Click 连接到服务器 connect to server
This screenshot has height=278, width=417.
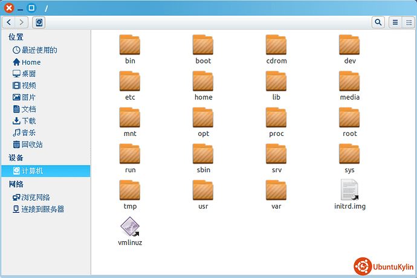pos(42,209)
